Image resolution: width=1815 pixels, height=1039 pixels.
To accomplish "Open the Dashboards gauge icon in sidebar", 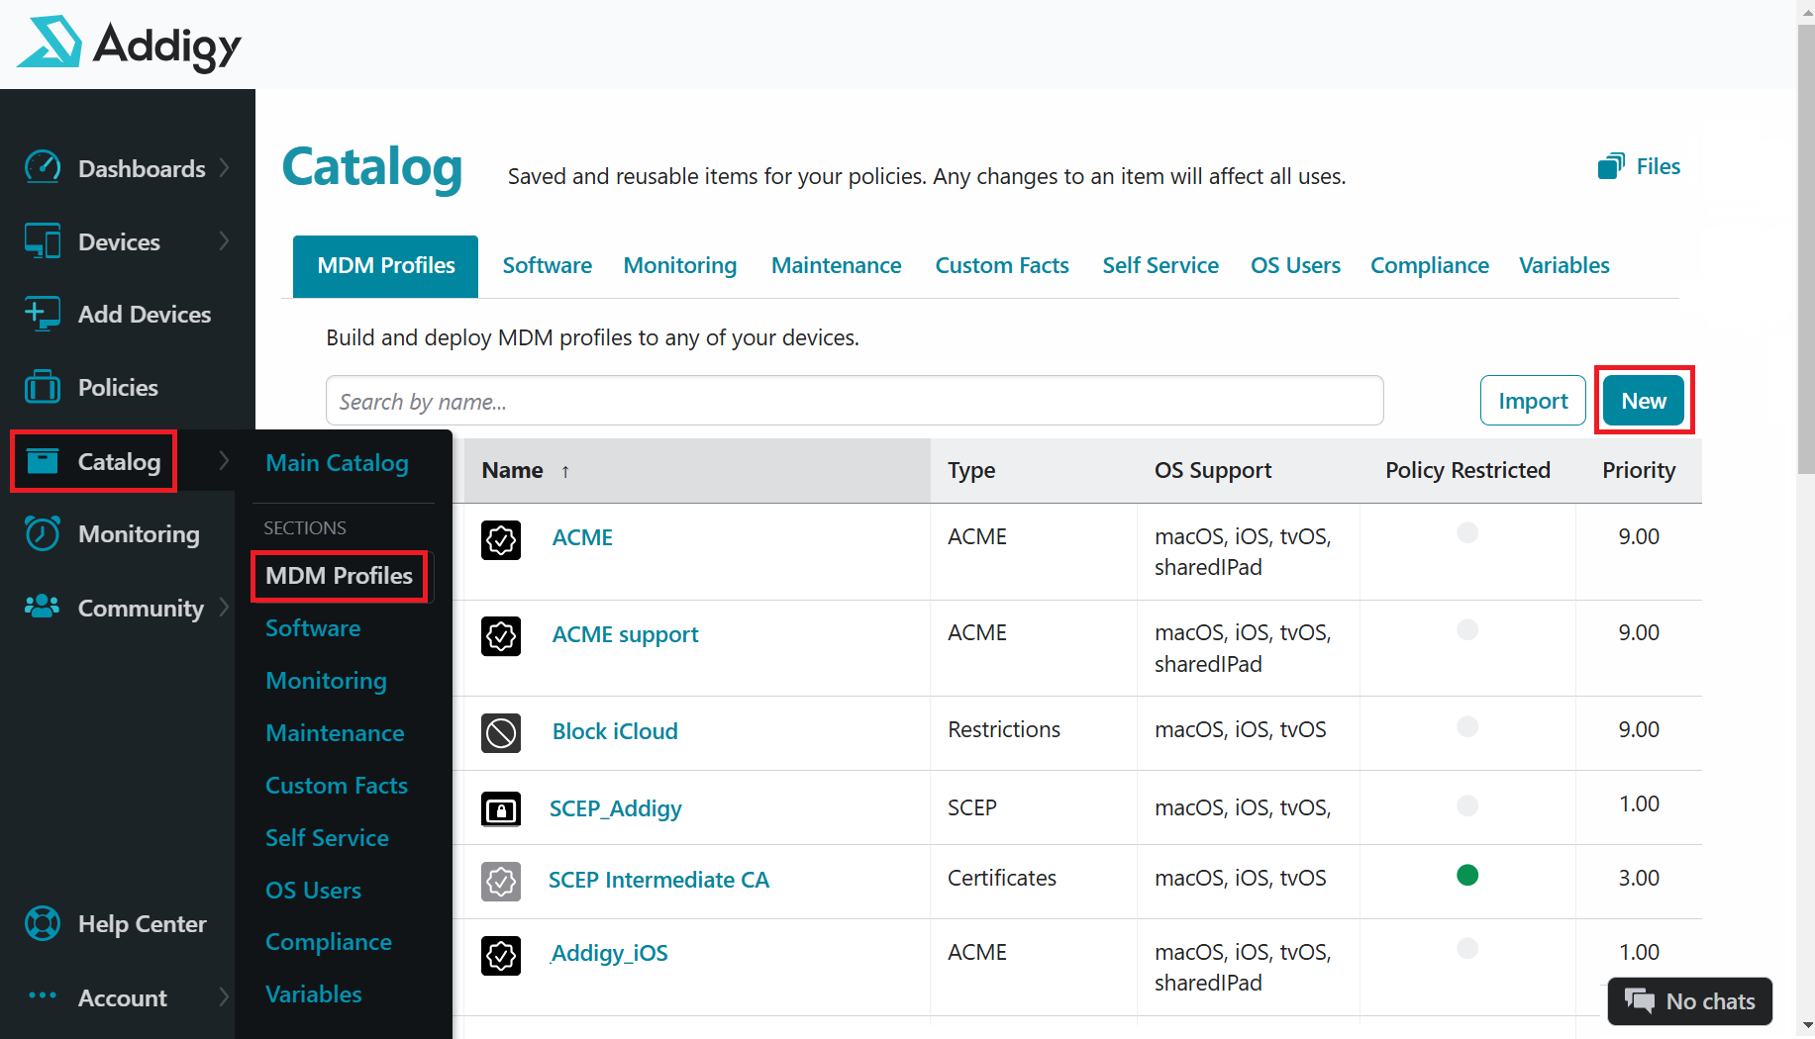I will [x=43, y=167].
